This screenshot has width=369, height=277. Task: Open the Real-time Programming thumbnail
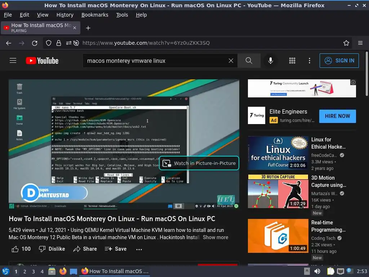point(278,236)
